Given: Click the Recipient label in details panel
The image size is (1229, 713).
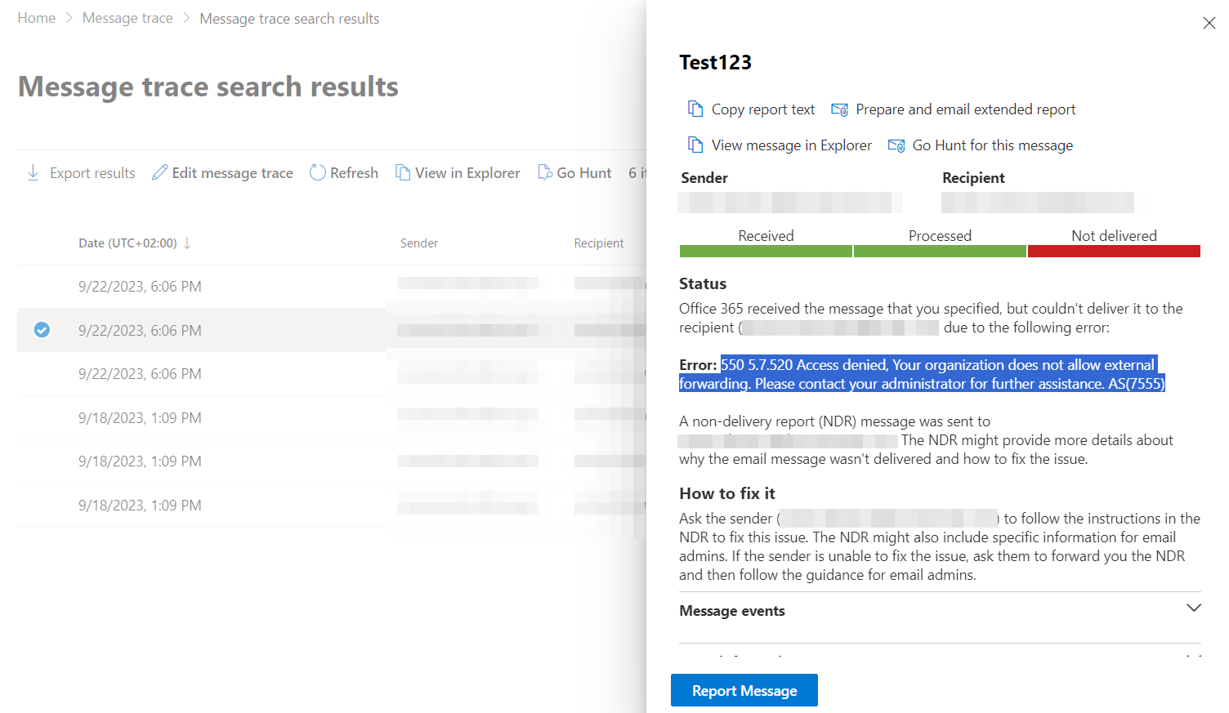Looking at the screenshot, I should [x=973, y=178].
